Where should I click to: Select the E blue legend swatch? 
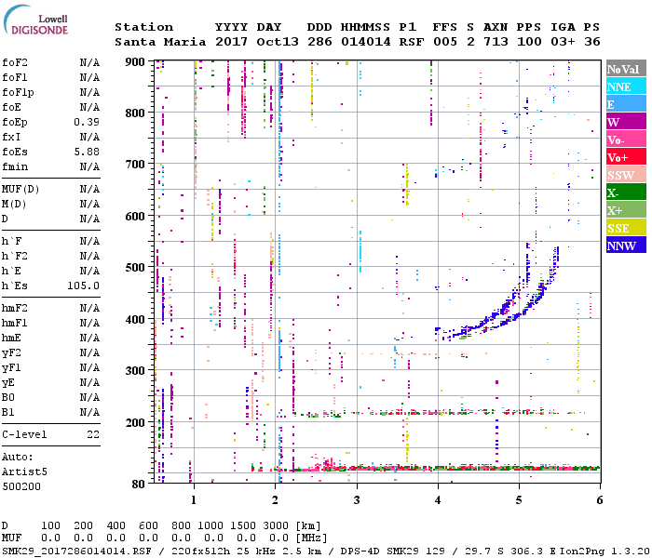click(x=626, y=103)
